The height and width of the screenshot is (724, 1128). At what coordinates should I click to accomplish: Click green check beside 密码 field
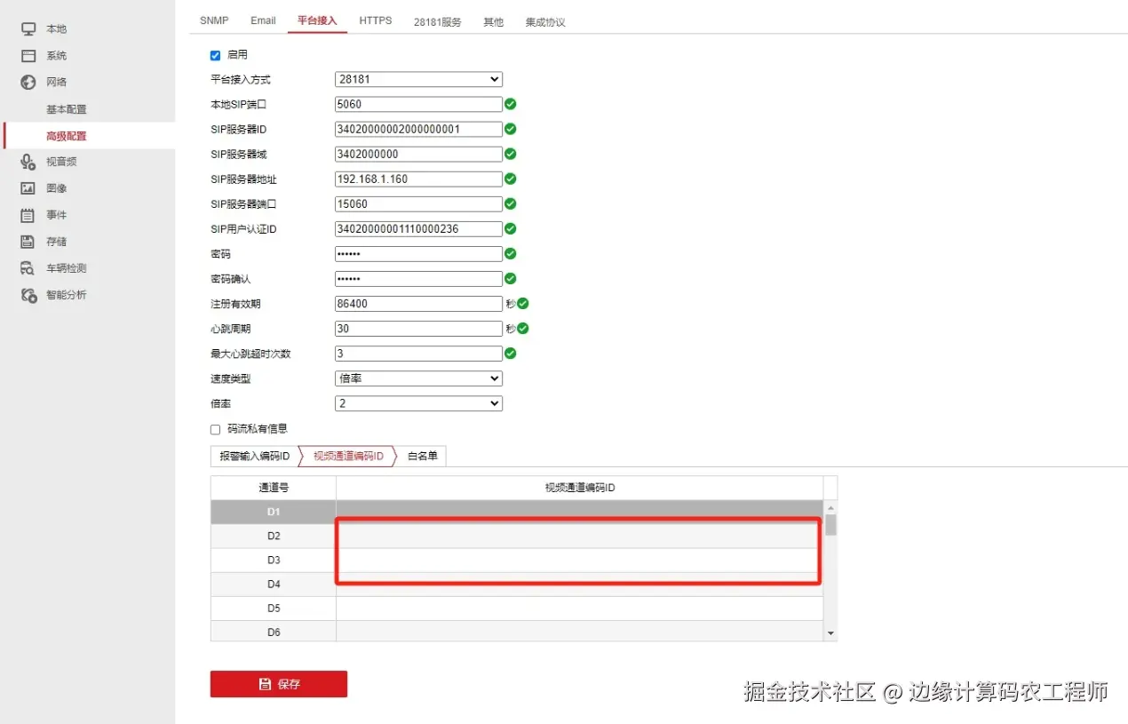click(511, 254)
